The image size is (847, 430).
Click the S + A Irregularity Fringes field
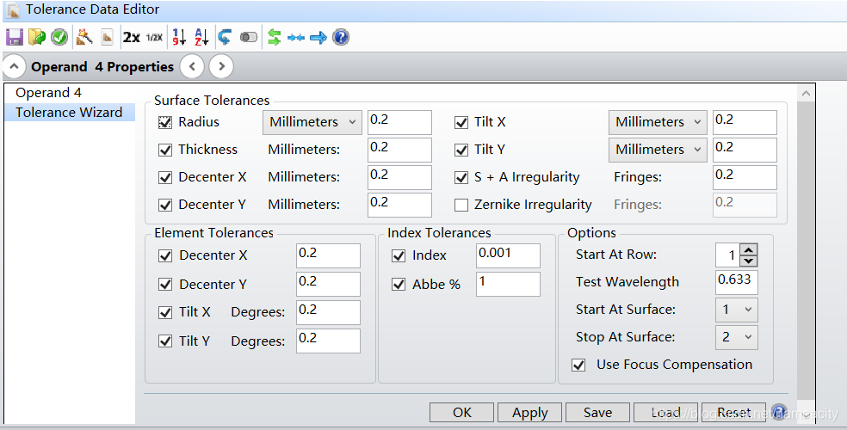[745, 177]
